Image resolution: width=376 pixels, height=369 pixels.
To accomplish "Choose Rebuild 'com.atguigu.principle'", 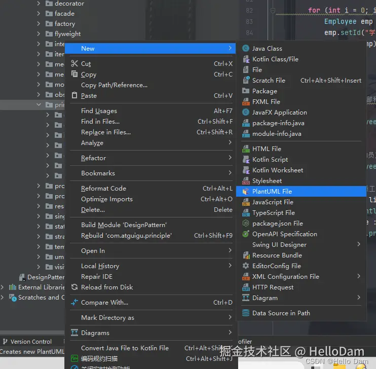I will [x=152, y=236].
